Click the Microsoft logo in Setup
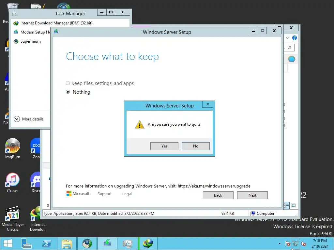Screen dimensions: 334x250 78,194
